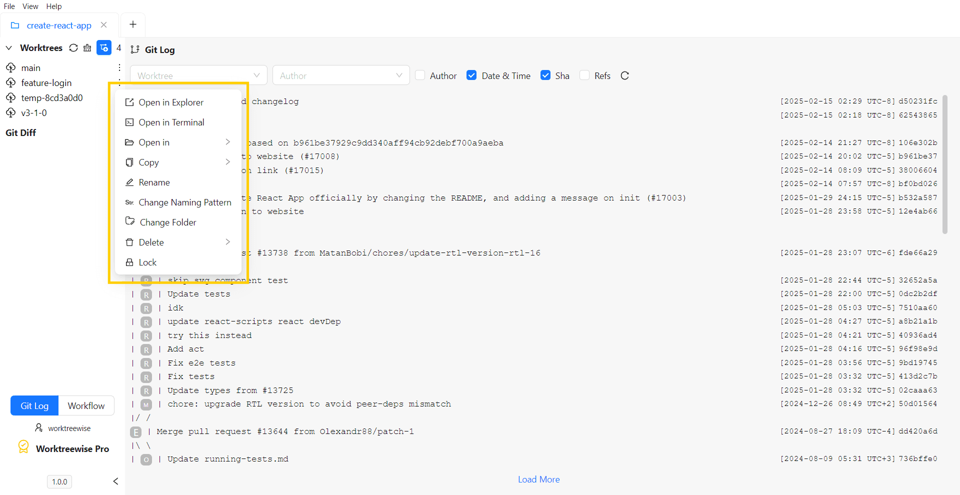The width and height of the screenshot is (960, 495).
Task: Open the Worktree filter dropdown
Action: click(198, 75)
